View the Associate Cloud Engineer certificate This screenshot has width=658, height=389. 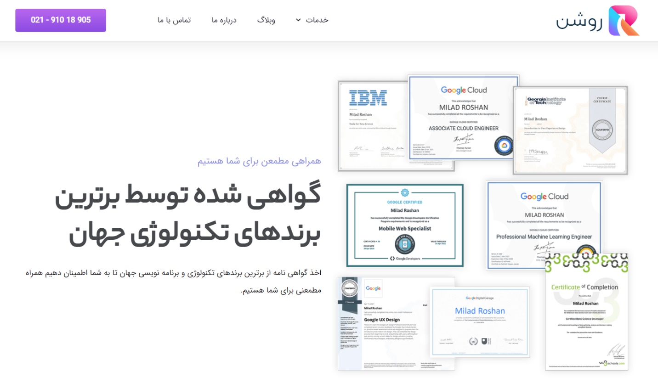(463, 118)
